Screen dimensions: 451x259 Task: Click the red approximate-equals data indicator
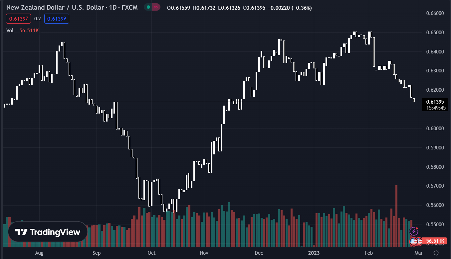[156, 7]
